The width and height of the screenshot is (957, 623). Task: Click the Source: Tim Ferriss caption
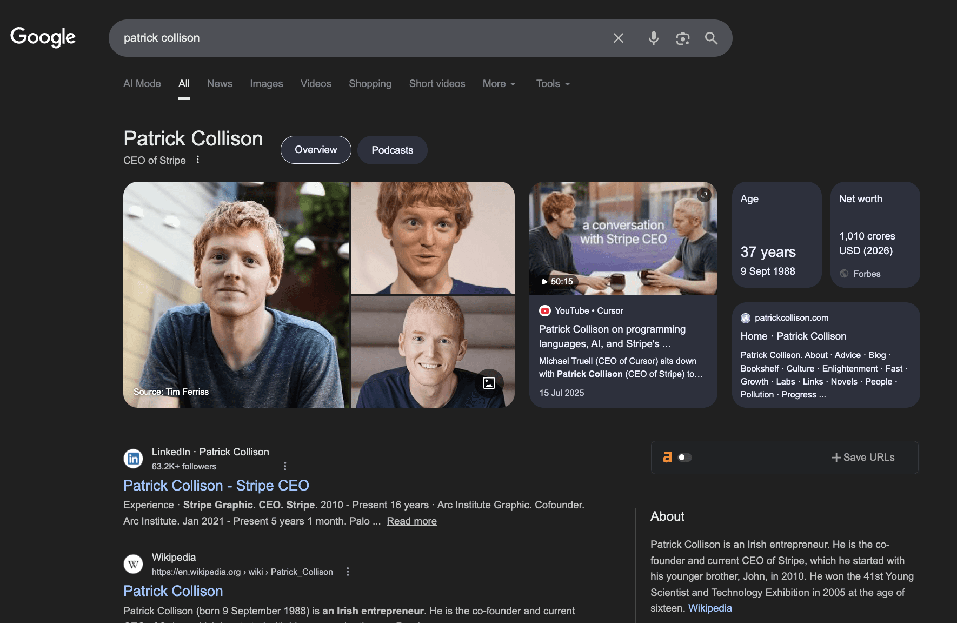[171, 392]
